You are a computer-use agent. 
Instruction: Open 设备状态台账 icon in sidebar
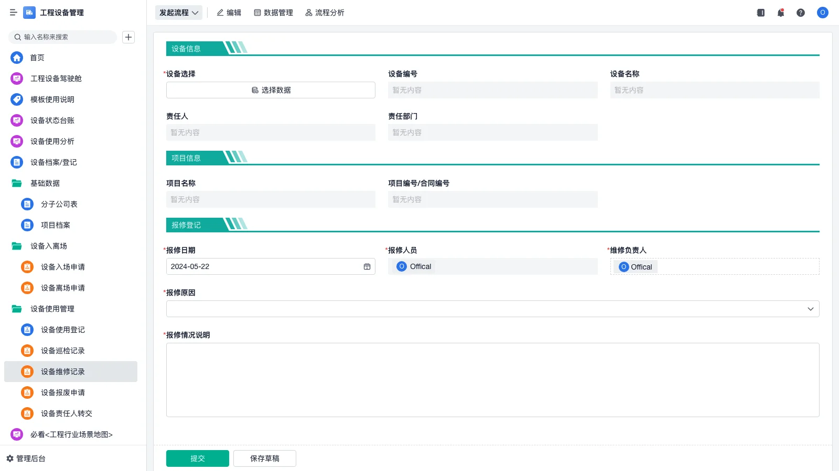pyautogui.click(x=17, y=120)
